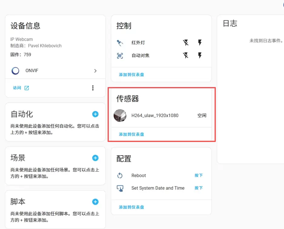Click the ONVIF integration logo

(15, 71)
